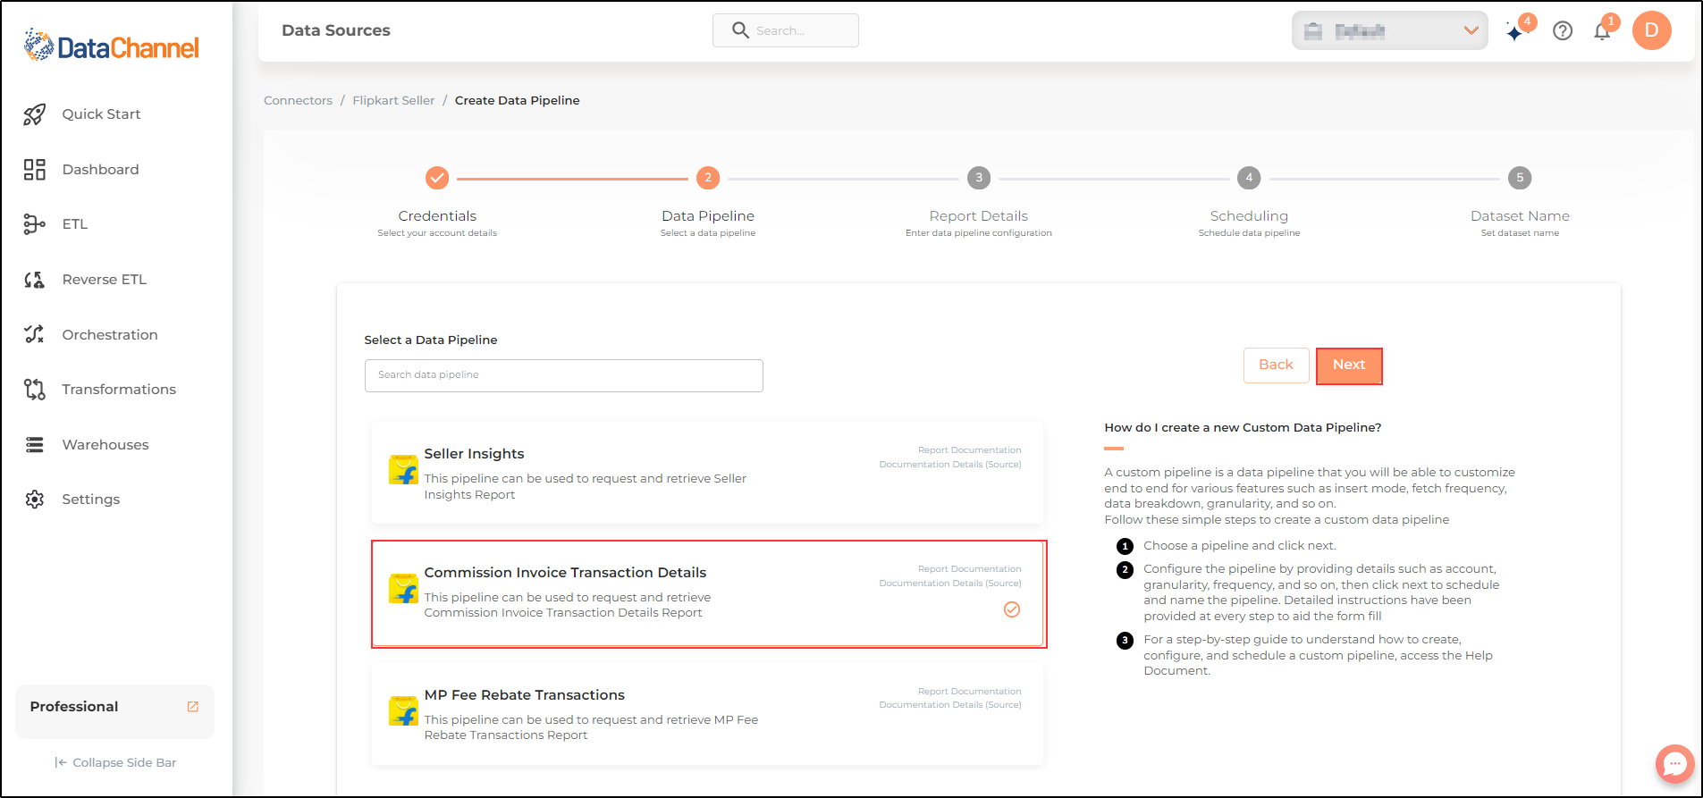Open Seller Insights Report Documentation link
The width and height of the screenshot is (1703, 798).
(969, 450)
